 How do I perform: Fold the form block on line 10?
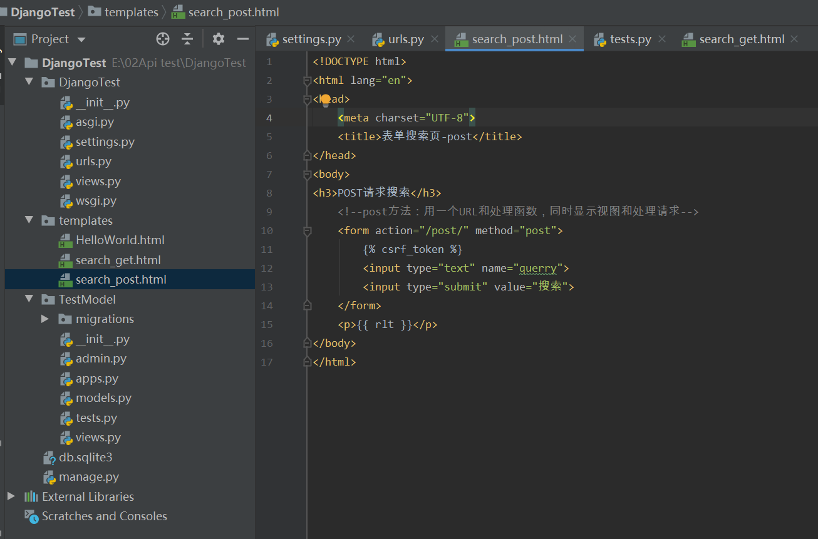pos(307,231)
